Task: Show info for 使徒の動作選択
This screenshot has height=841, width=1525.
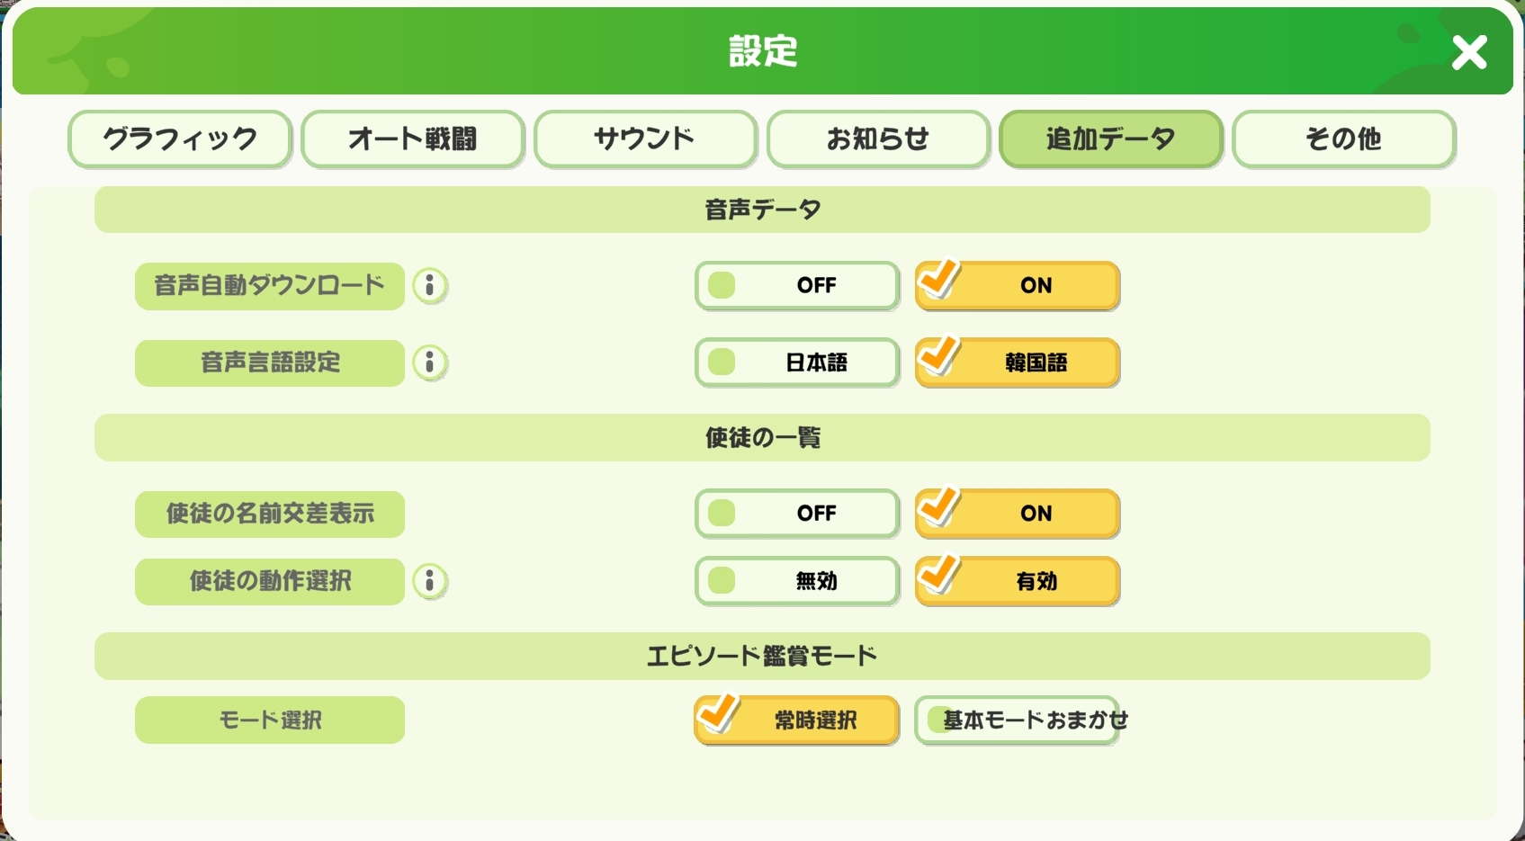Action: [430, 582]
